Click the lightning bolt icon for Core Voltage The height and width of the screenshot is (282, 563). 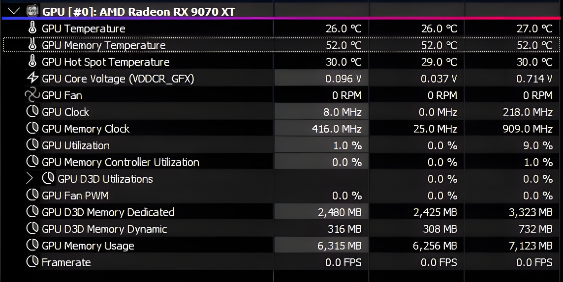pyautogui.click(x=32, y=78)
